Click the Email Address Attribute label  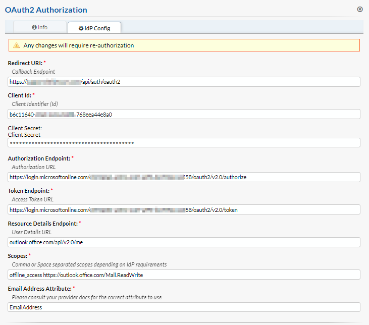39,288
